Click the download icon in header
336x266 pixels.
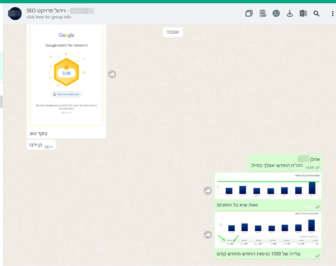click(x=289, y=14)
